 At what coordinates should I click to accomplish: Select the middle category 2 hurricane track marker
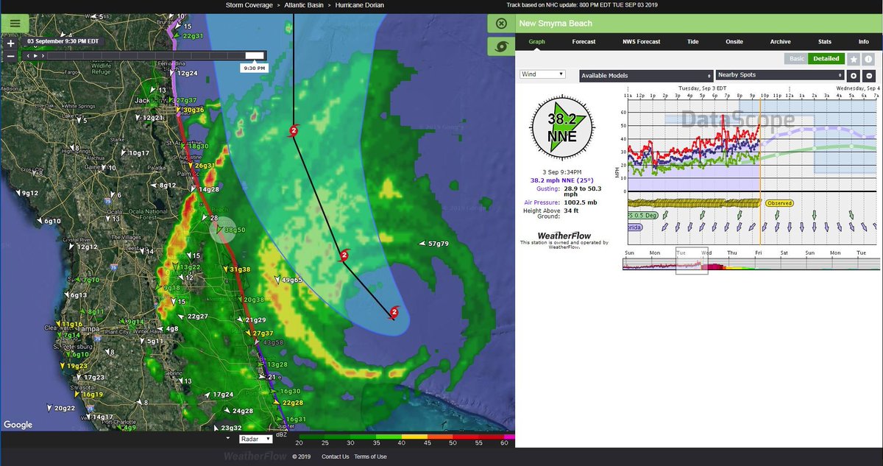click(344, 255)
